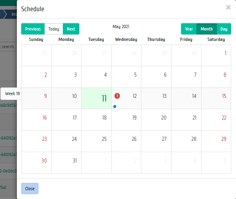This screenshot has height=199, width=236.
Task: Click the blue event dot on Wednesday 12
Action: tap(115, 107)
